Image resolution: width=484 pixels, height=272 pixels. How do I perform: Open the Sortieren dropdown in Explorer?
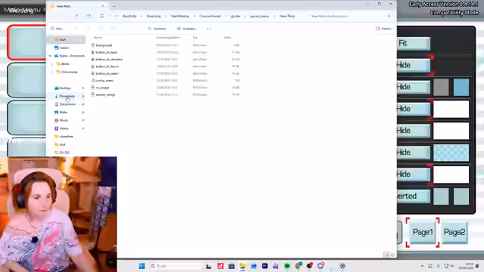click(157, 29)
